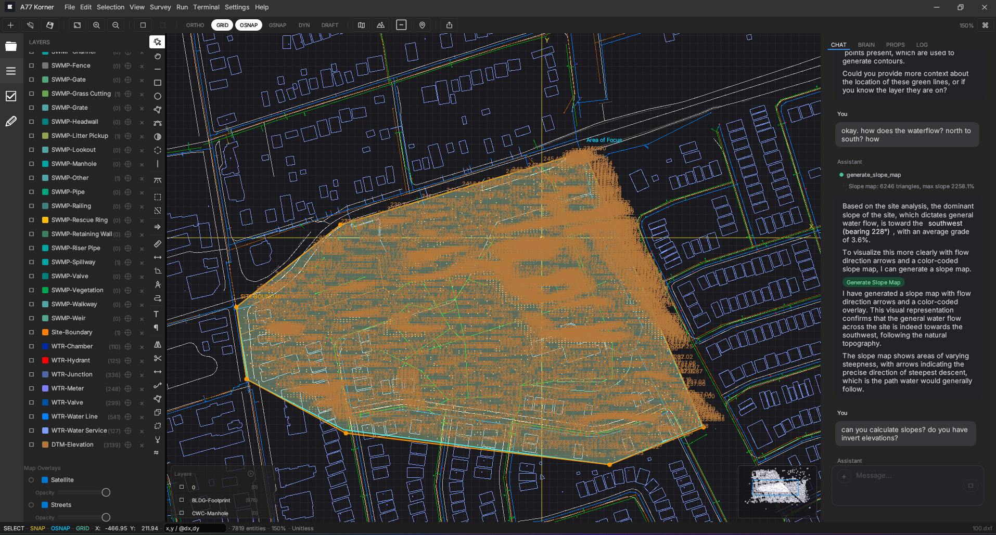Check the WTR-Hydrant layer checkbox
996x535 pixels.
click(32, 360)
